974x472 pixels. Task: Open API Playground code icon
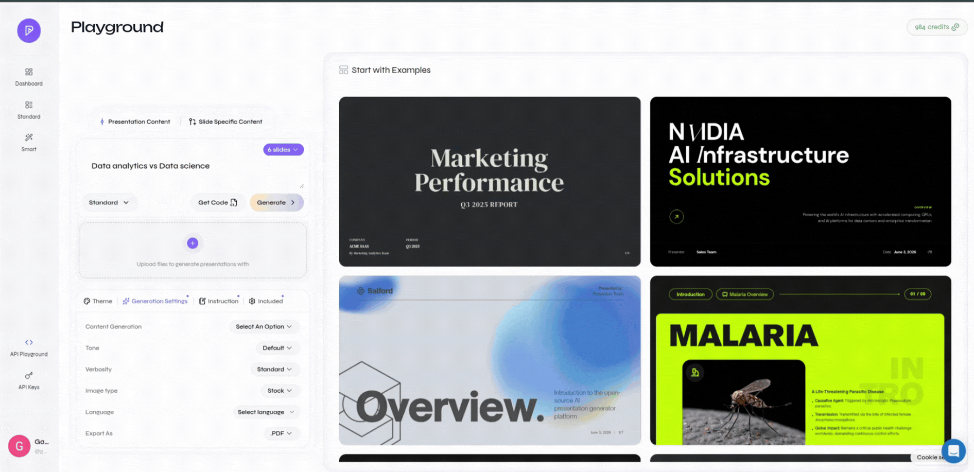click(29, 342)
